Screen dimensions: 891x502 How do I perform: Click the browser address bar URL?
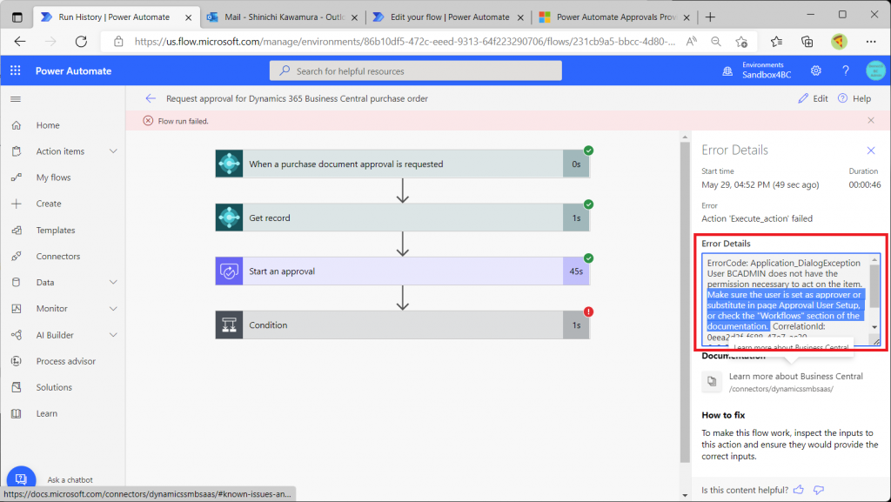[x=405, y=42]
